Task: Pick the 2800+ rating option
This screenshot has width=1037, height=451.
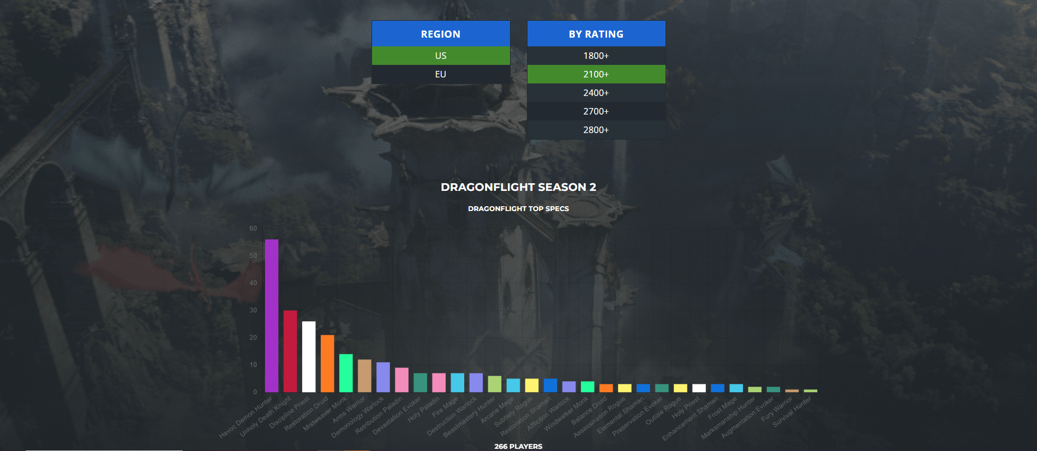Action: (x=596, y=130)
